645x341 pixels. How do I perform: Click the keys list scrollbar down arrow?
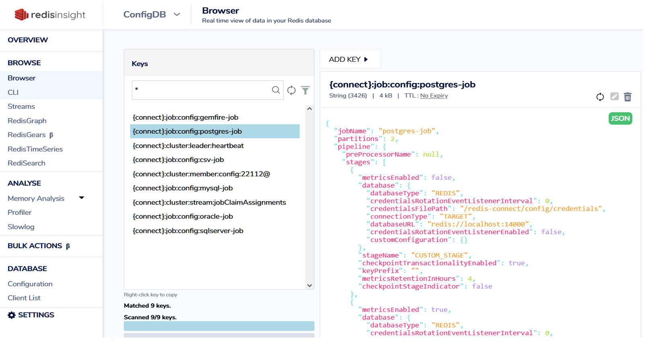(310, 286)
